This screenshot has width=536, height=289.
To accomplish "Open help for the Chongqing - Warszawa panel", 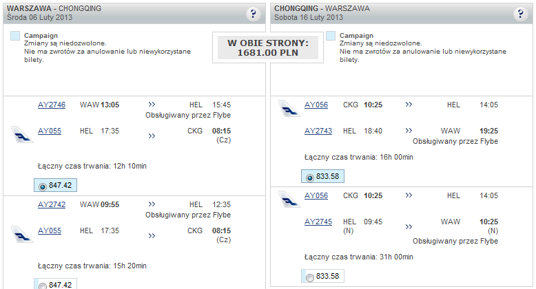I will tap(520, 14).
